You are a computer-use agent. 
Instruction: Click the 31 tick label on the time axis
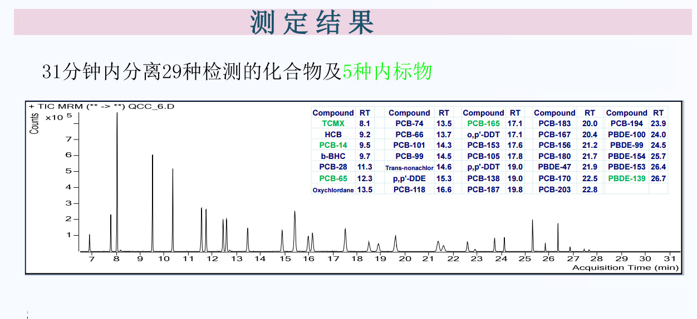coord(670,259)
